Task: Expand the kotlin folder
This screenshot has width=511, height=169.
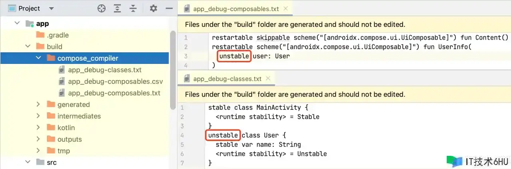Action: pyautogui.click(x=38, y=128)
